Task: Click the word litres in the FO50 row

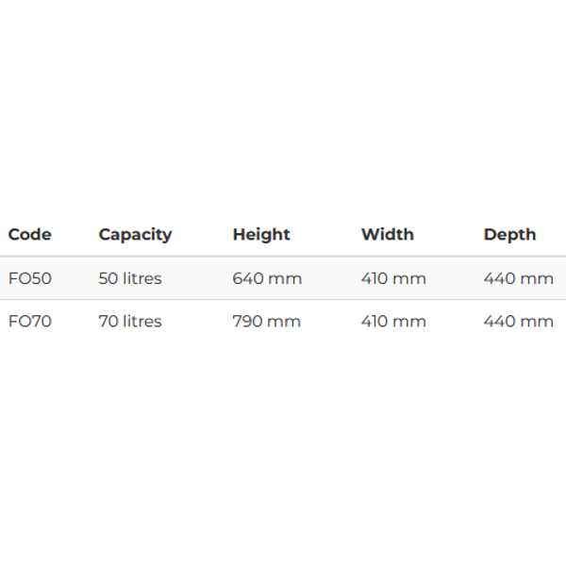Action: point(142,278)
